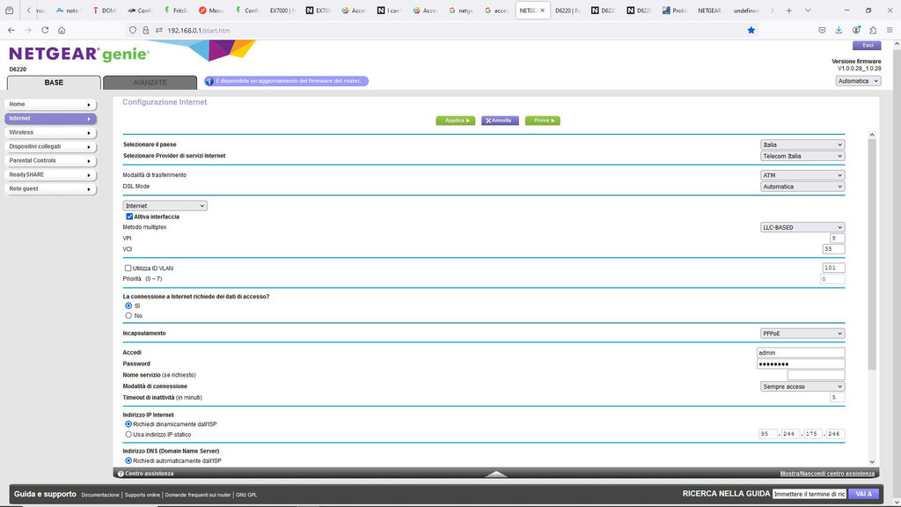Open the country dropdown showing Italia
This screenshot has height=507, width=901.
tap(802, 145)
